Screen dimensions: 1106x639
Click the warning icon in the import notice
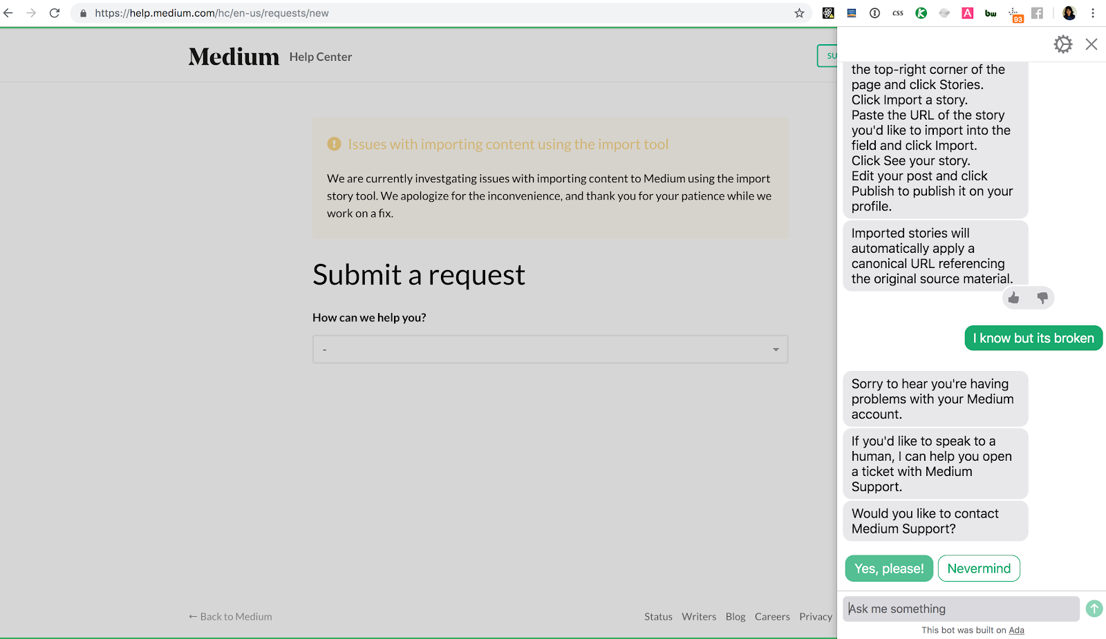pyautogui.click(x=334, y=144)
